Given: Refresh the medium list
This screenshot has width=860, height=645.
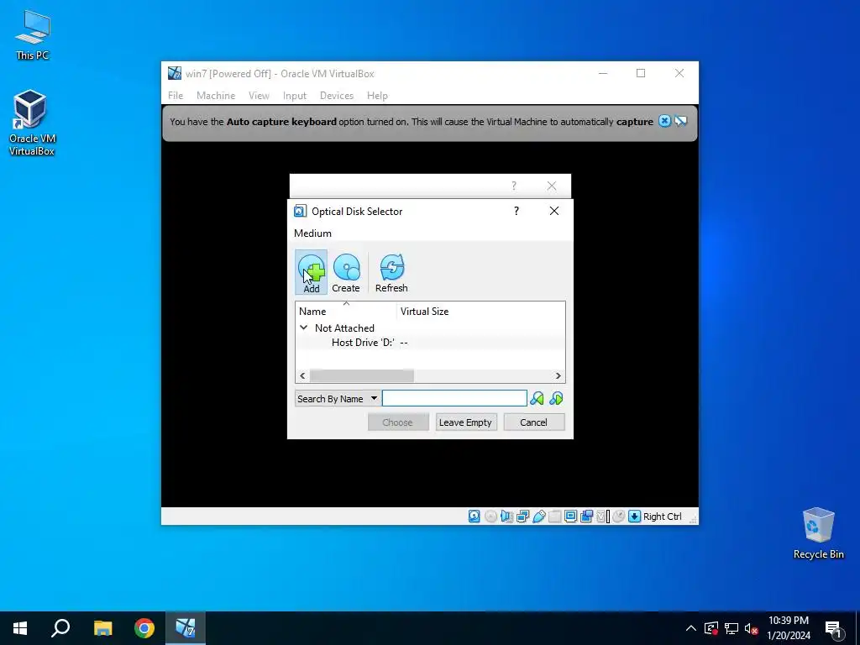Looking at the screenshot, I should tap(391, 272).
